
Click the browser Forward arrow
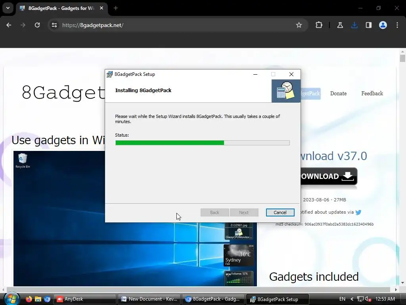pos(23,25)
